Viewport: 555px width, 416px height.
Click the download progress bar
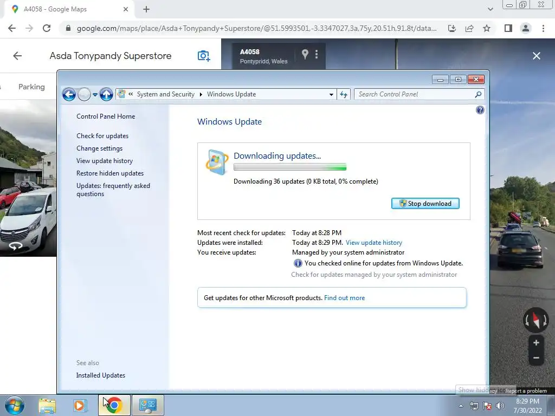(290, 167)
